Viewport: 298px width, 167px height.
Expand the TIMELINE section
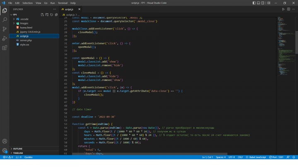(11, 153)
